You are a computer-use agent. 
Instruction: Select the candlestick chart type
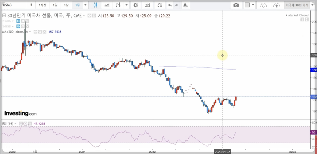95,5
